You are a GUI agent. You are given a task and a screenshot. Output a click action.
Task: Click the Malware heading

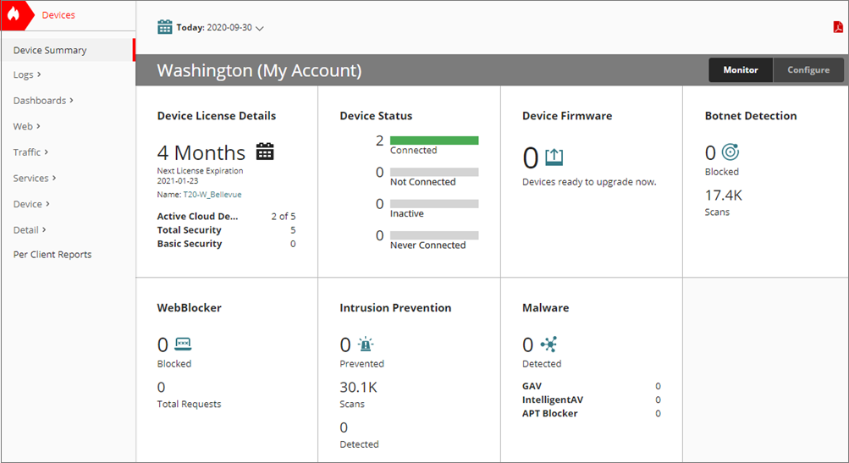click(x=545, y=307)
